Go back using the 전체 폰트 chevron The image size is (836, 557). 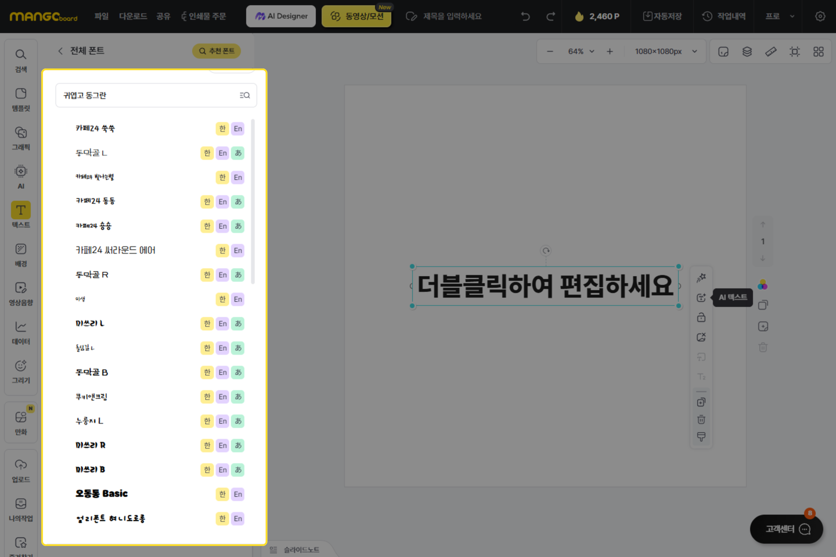tap(60, 51)
